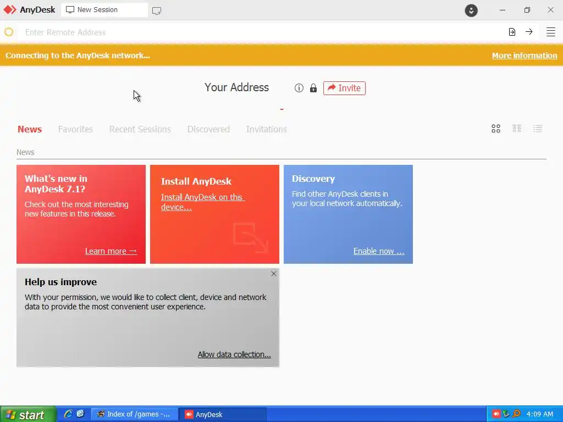This screenshot has height=422, width=563.
Task: Click the Connecting to the AnyDesk network text
Action: (78, 55)
